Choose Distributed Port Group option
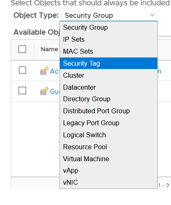This screenshot has width=171, height=205. pos(109,111)
